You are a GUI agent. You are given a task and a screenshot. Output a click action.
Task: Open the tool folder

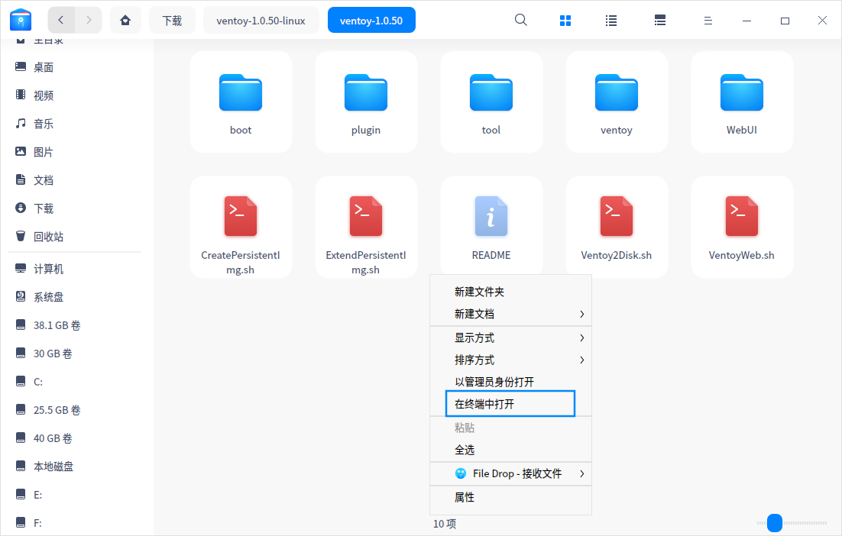click(x=491, y=102)
